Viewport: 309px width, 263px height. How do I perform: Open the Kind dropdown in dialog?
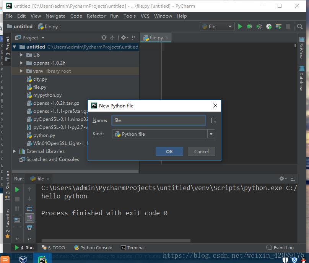pyautogui.click(x=211, y=134)
